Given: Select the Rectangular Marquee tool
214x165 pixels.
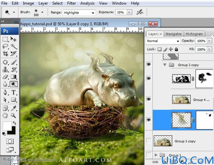Looking at the screenshot, I should coord(5,39).
